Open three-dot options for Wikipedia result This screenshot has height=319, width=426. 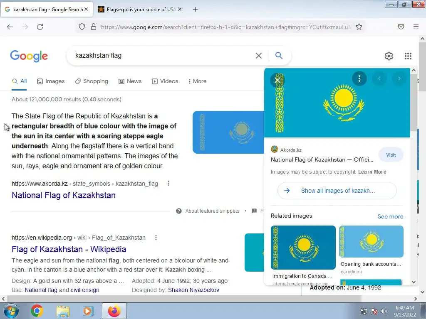pos(156,238)
